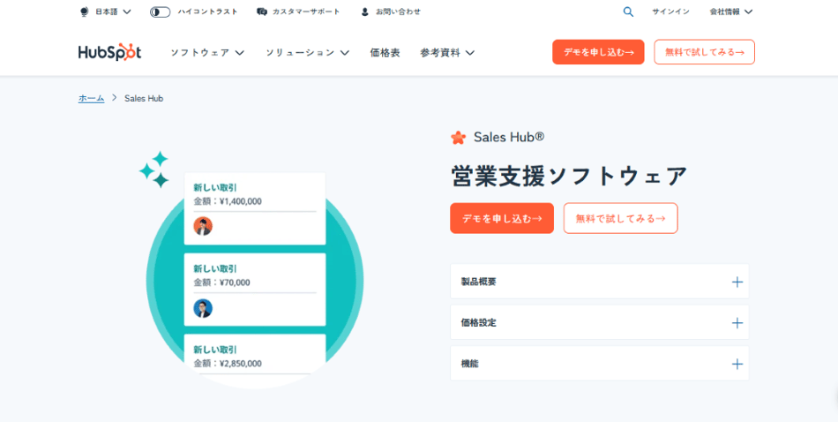The height and width of the screenshot is (422, 838).
Task: Click the Sales Hub breadcrumb text
Action: pyautogui.click(x=144, y=98)
